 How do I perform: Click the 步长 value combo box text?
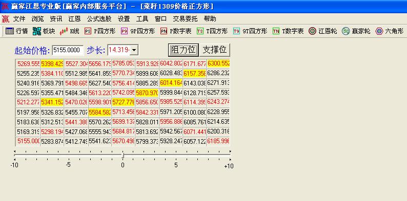coord(119,50)
